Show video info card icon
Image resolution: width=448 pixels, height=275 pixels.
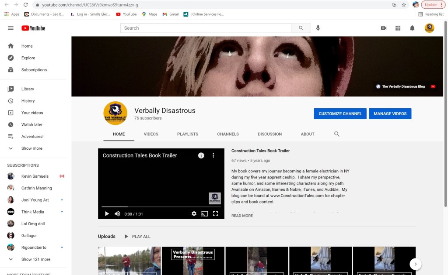coord(201,155)
